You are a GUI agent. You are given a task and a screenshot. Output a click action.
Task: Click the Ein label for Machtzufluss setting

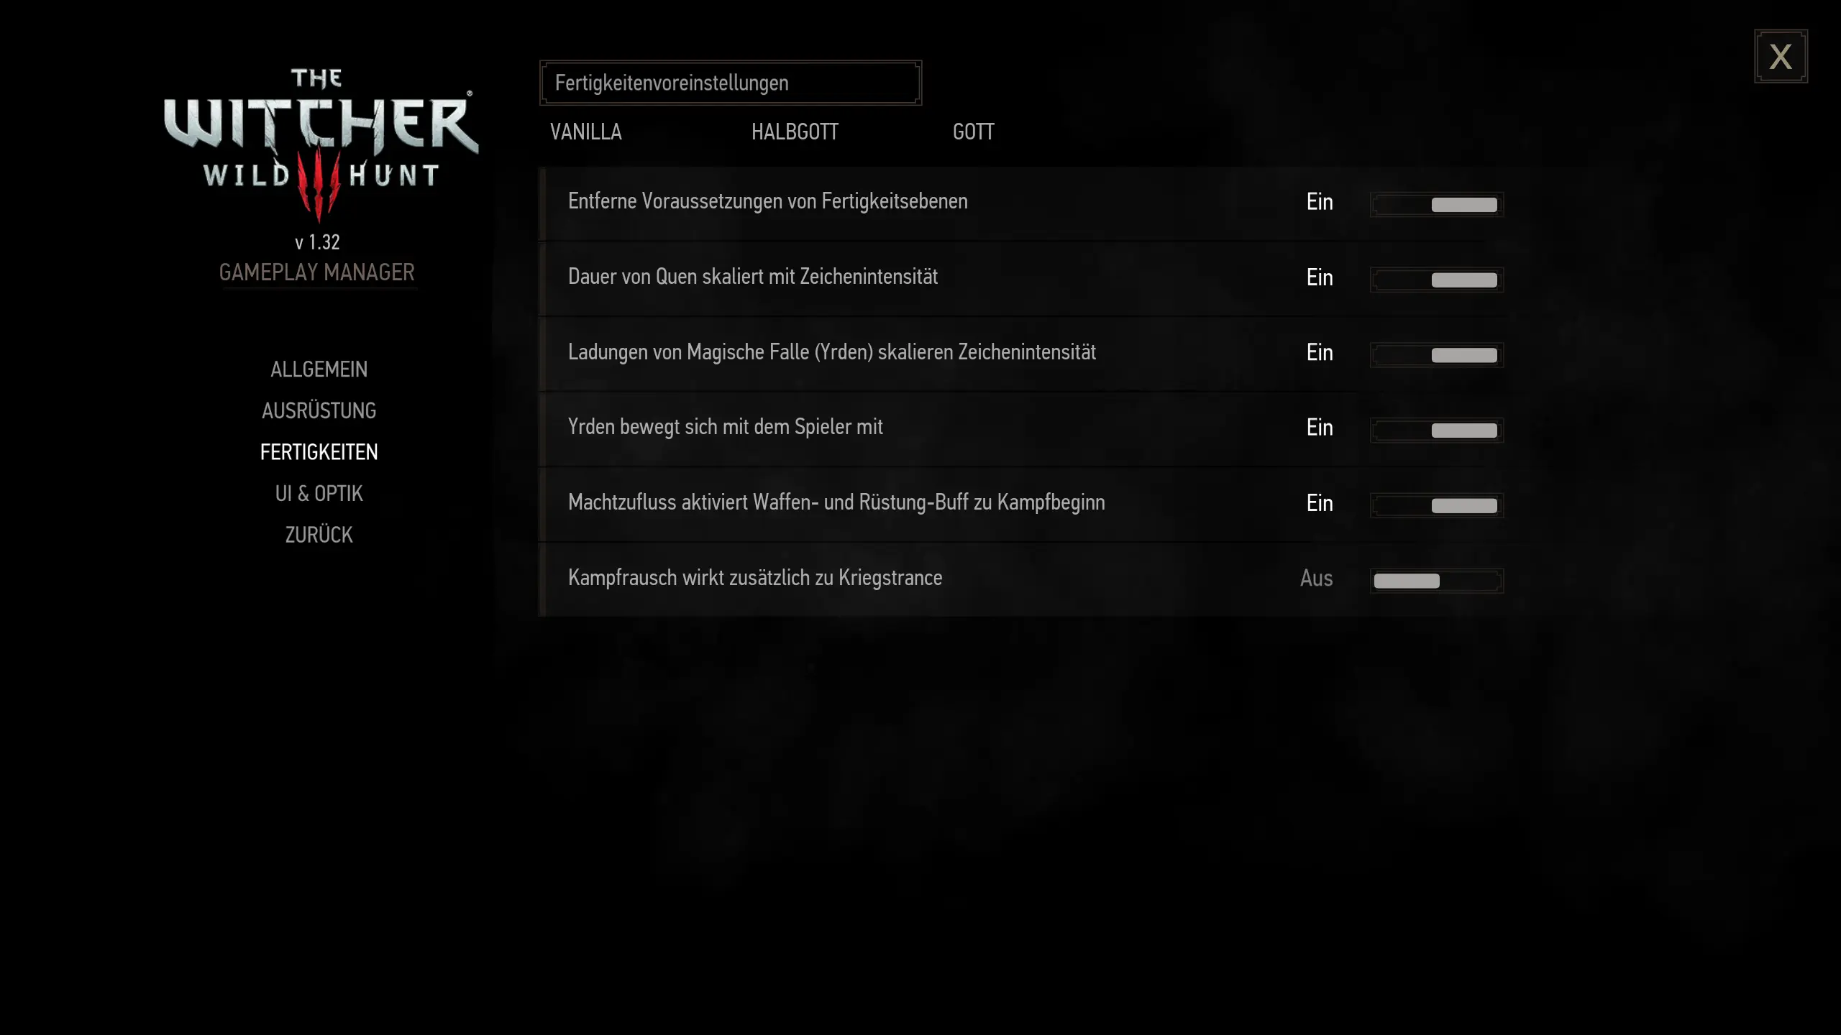point(1319,502)
